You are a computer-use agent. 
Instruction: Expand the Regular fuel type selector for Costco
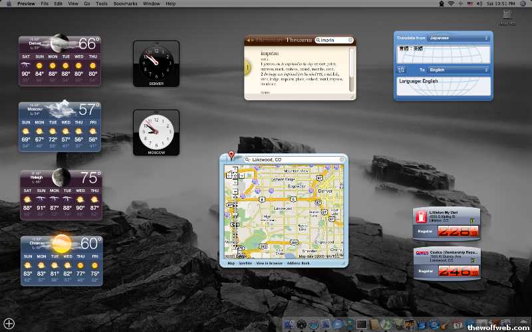(x=426, y=270)
